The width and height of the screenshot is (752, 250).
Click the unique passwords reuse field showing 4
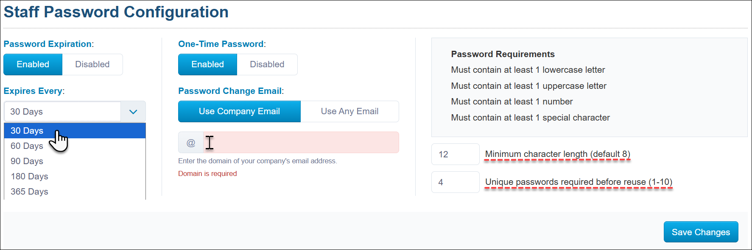pyautogui.click(x=455, y=182)
